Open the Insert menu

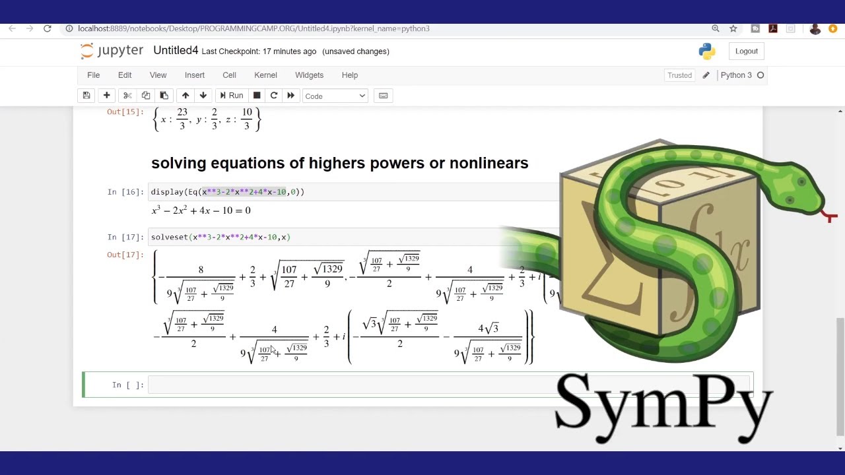(195, 75)
